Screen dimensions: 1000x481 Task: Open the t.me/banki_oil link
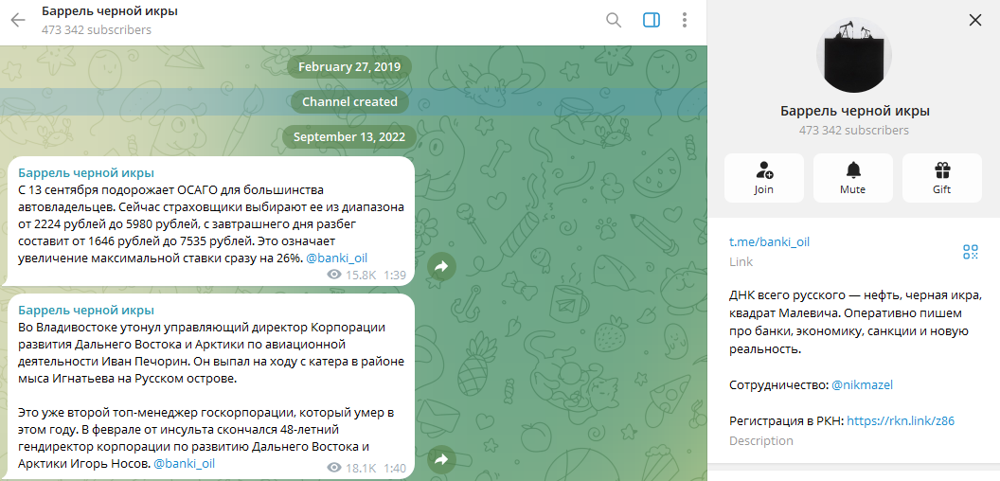coord(769,241)
